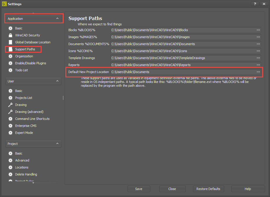The height and width of the screenshot is (197, 270).
Task: Click the Support Paths document icon
Action: click(10, 49)
